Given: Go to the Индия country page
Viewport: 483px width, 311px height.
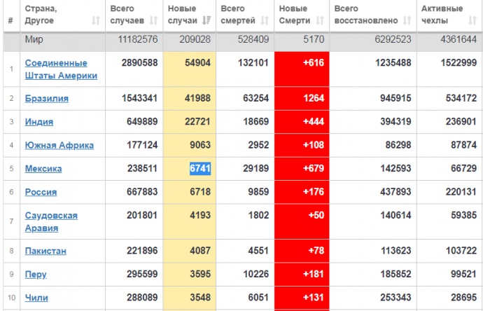Looking at the screenshot, I should click(39, 122).
